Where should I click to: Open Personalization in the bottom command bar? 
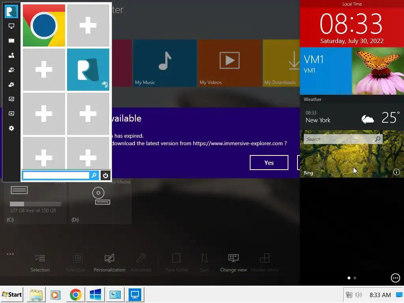pos(110,263)
